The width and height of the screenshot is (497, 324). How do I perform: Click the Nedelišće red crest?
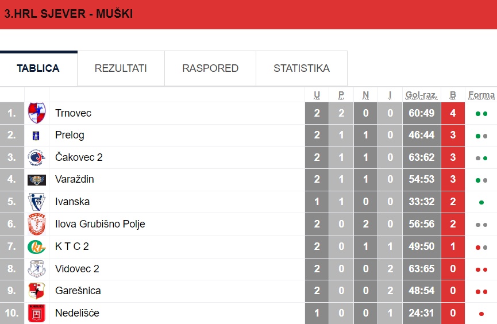click(x=37, y=313)
